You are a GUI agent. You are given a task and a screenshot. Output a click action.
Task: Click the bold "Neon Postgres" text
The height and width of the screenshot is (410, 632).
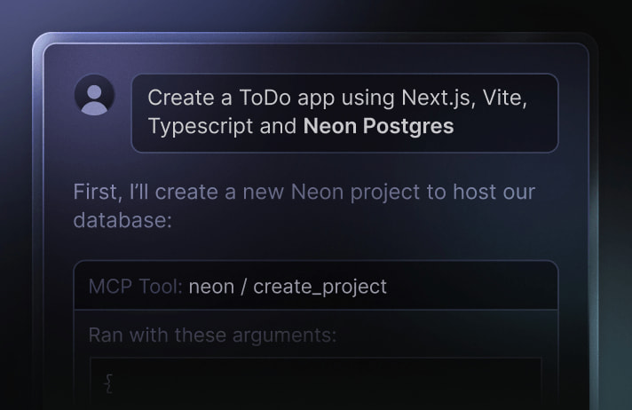point(378,126)
